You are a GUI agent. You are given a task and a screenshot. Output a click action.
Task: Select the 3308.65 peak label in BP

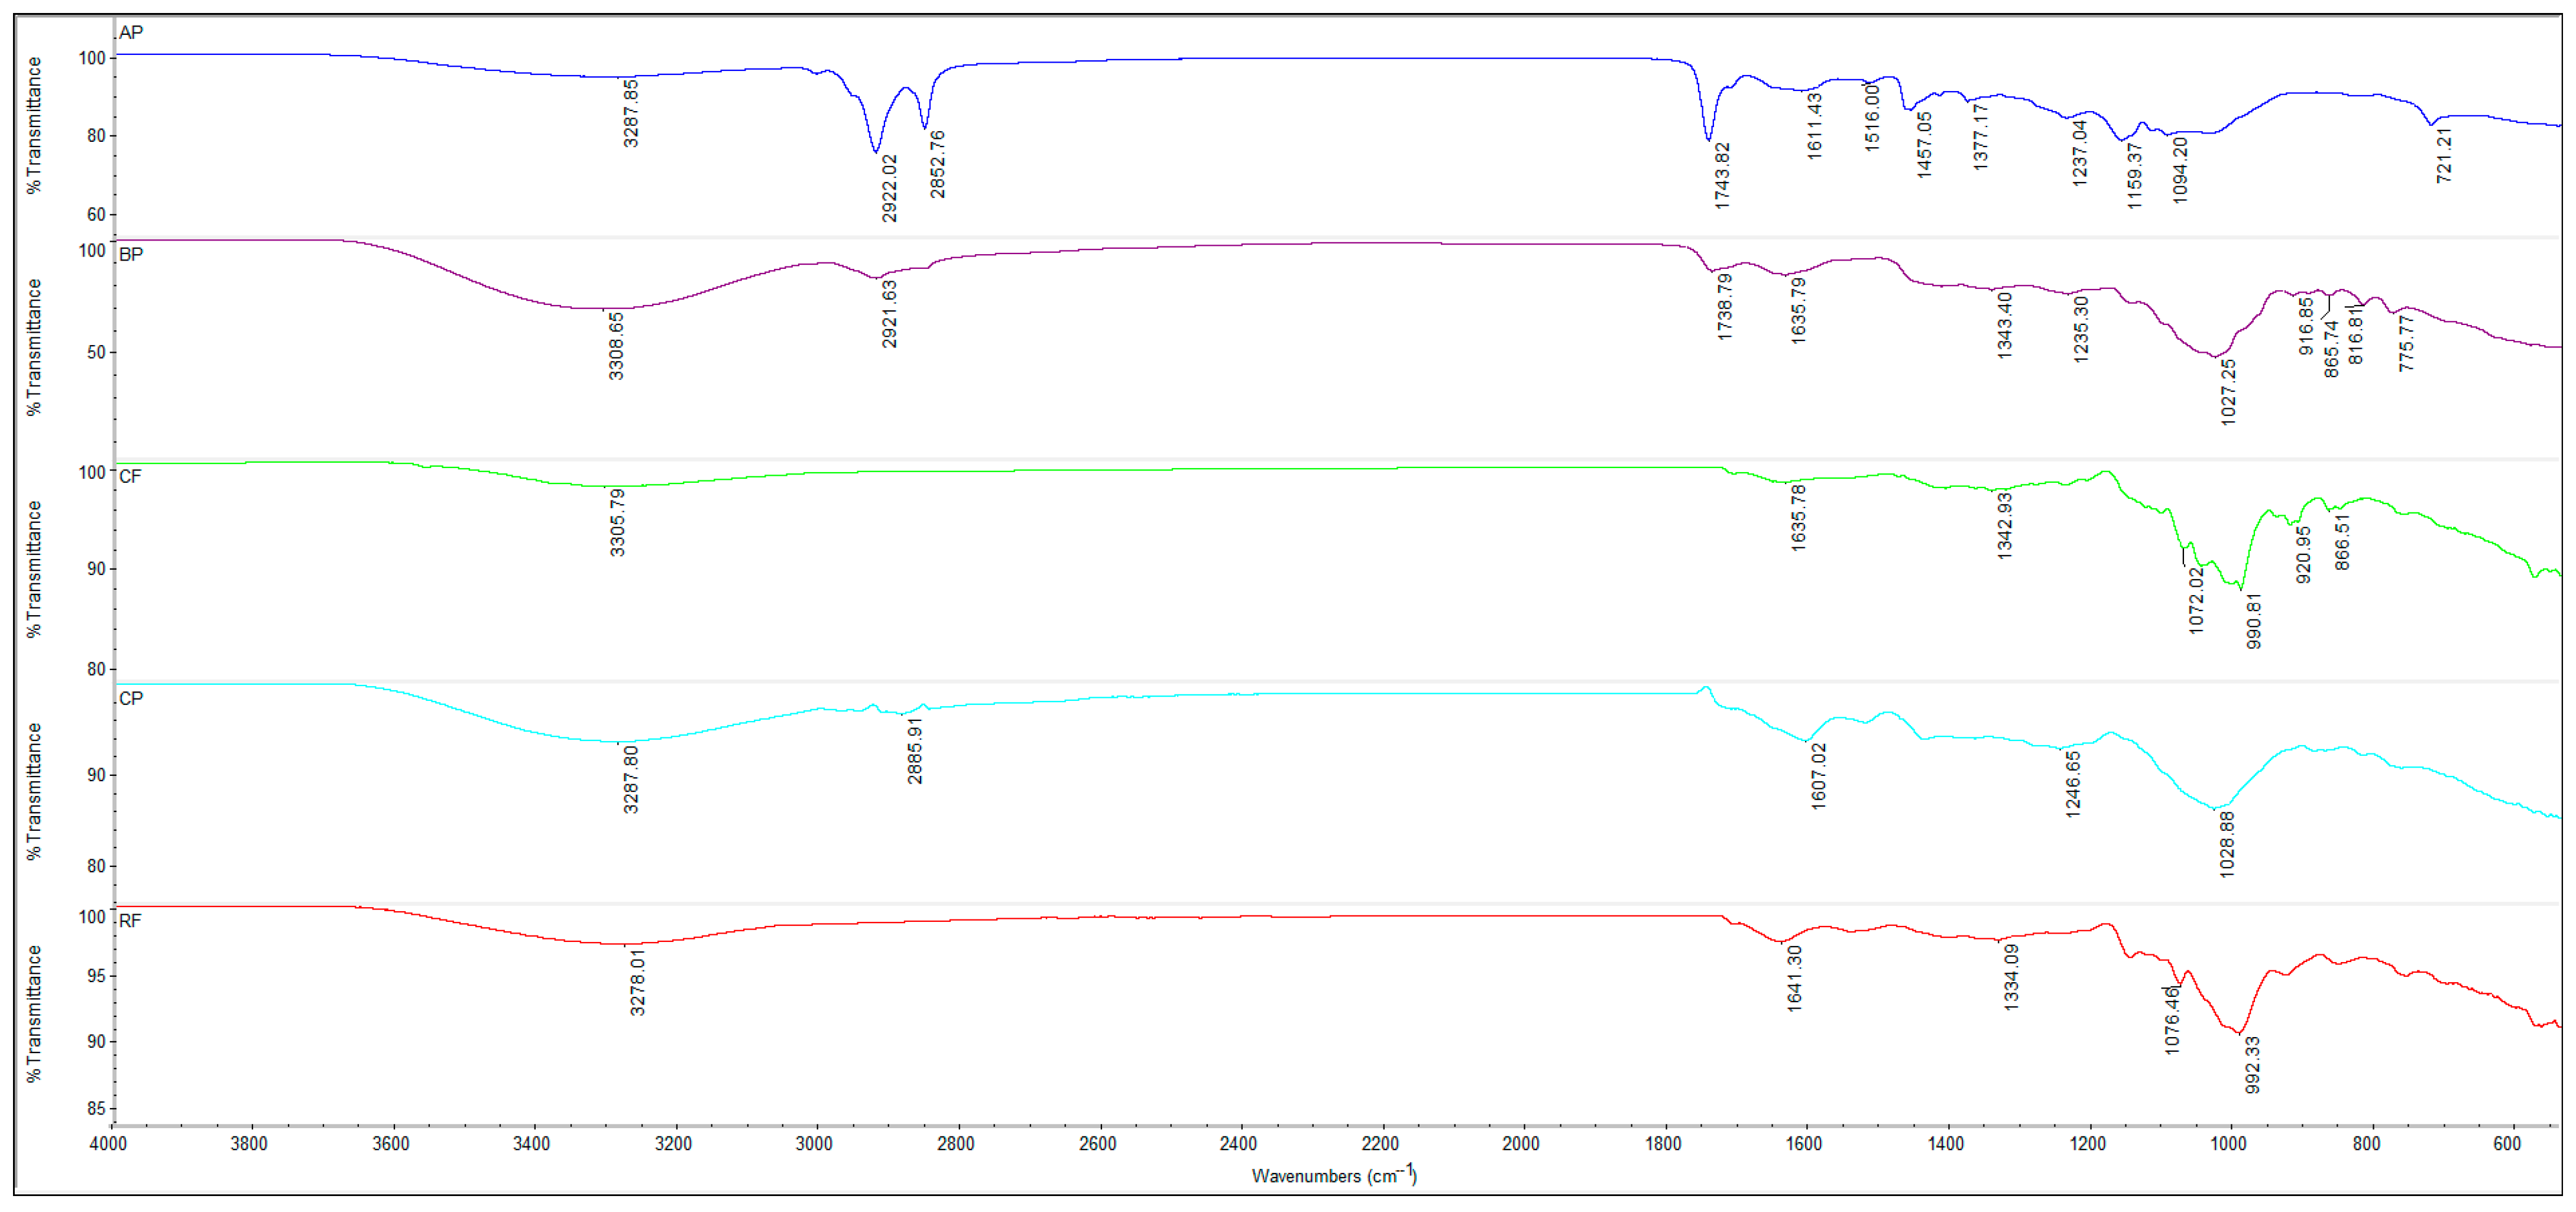[x=616, y=346]
